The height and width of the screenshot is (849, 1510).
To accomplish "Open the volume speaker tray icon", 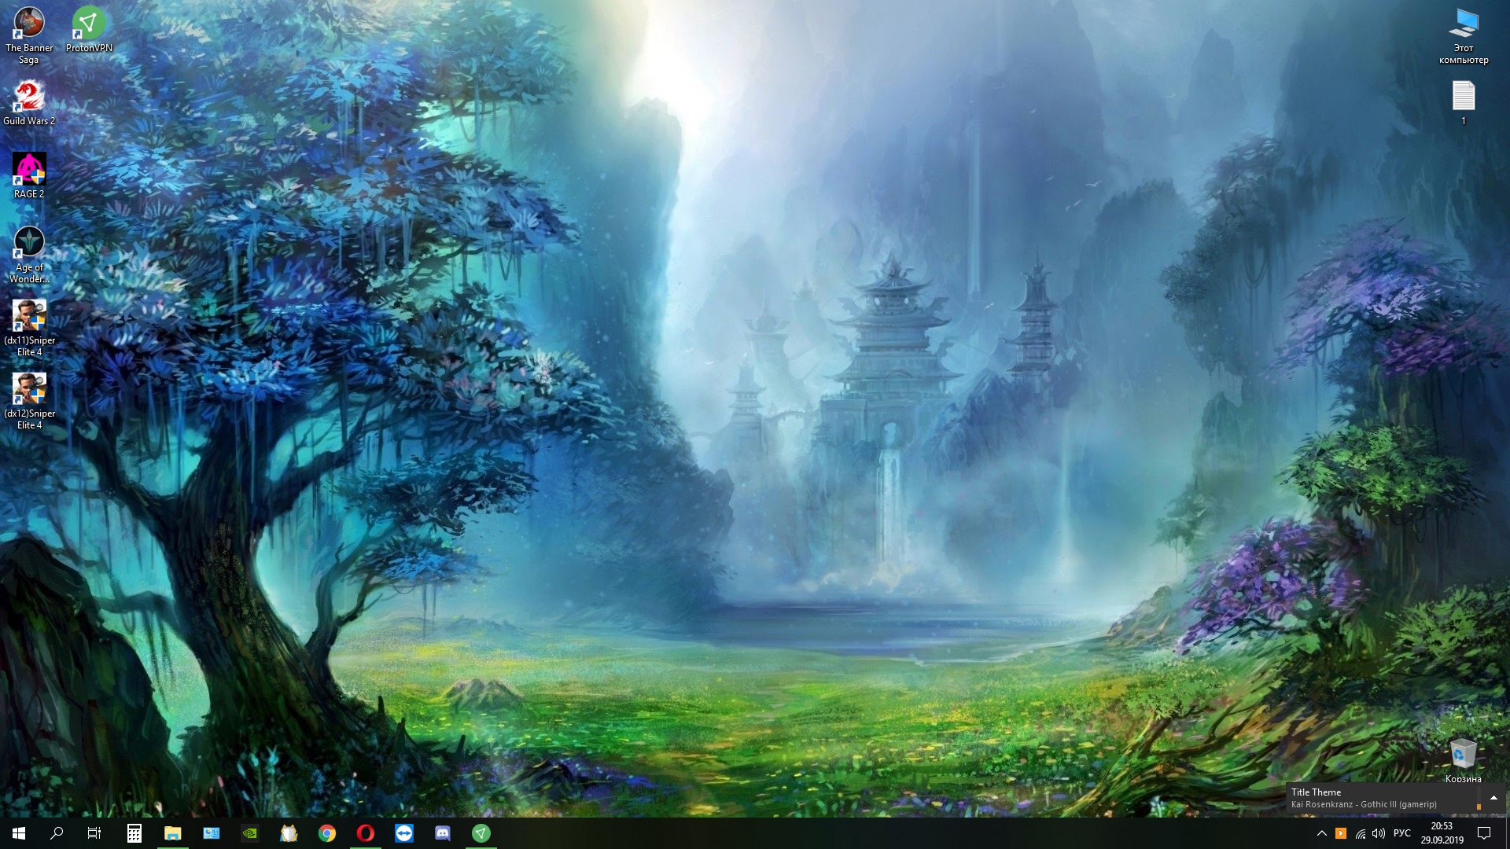I will [1379, 833].
